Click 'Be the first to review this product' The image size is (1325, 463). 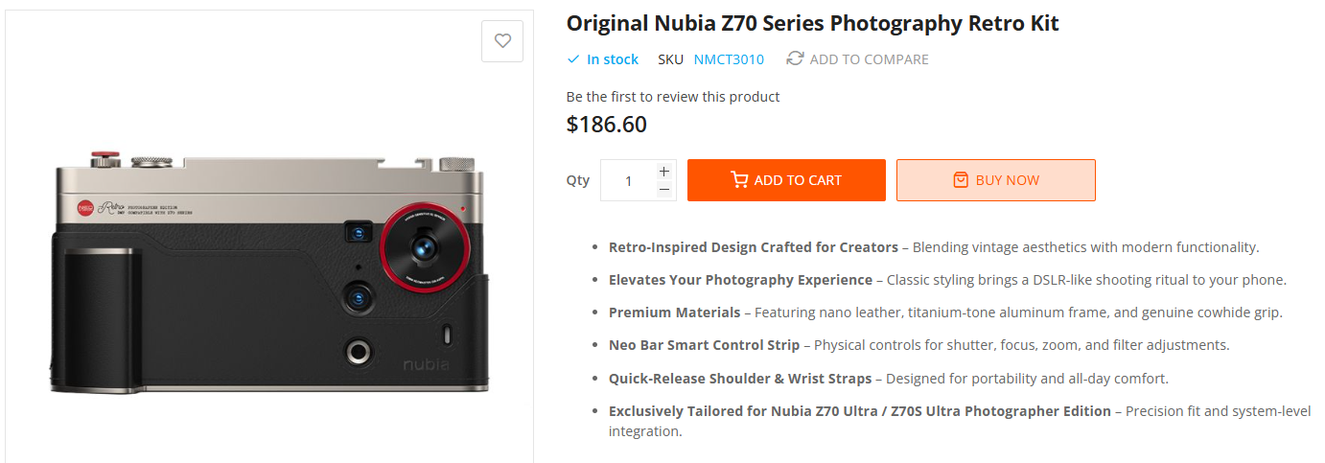(673, 97)
